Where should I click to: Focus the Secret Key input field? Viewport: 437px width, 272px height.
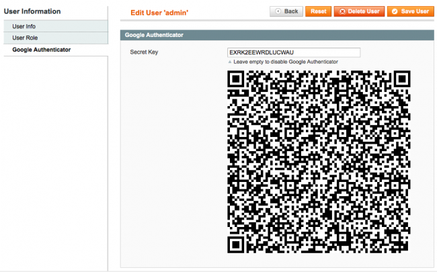[294, 52]
